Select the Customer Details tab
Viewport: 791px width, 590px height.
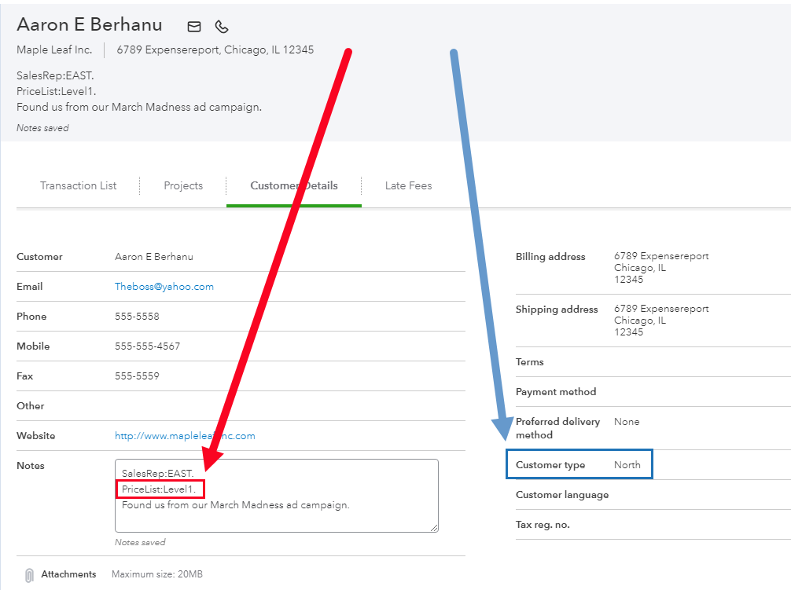(x=293, y=186)
